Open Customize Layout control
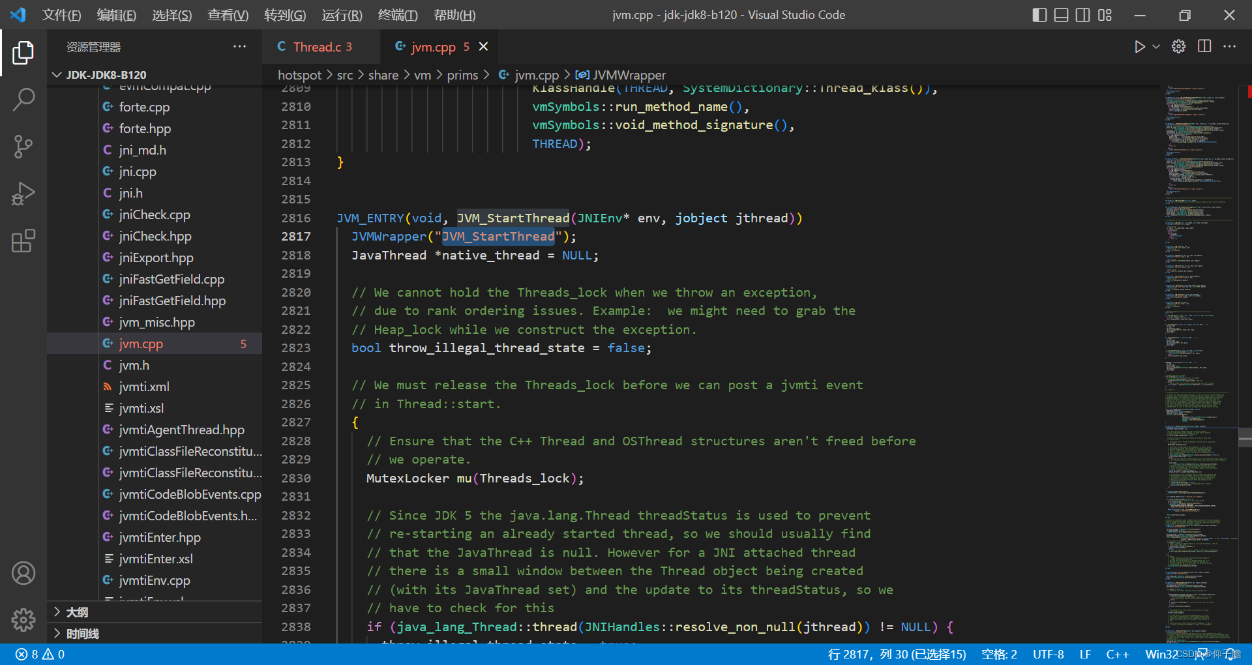 [1105, 15]
